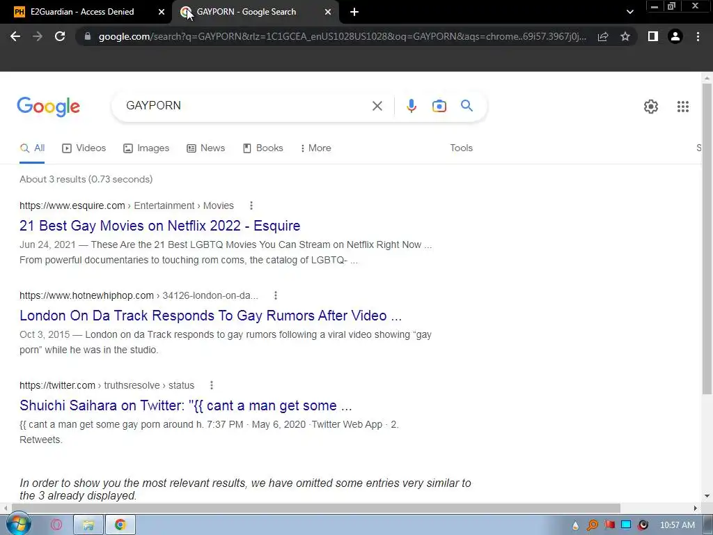Open Chrome's three-dot menu

coord(698,36)
